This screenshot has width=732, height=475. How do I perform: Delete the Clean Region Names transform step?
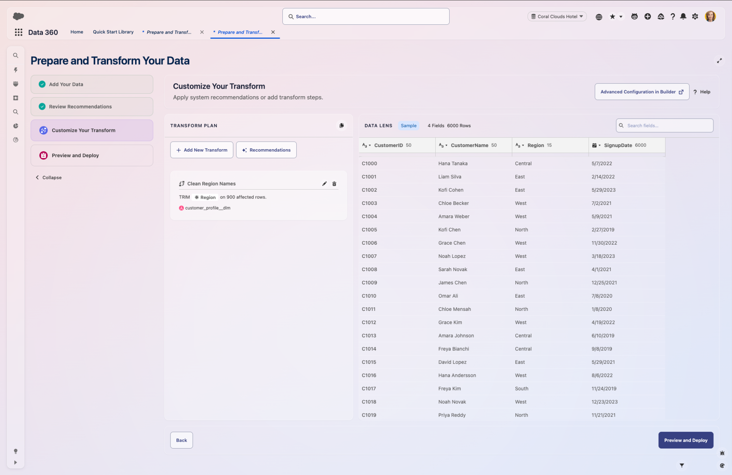[x=335, y=184]
